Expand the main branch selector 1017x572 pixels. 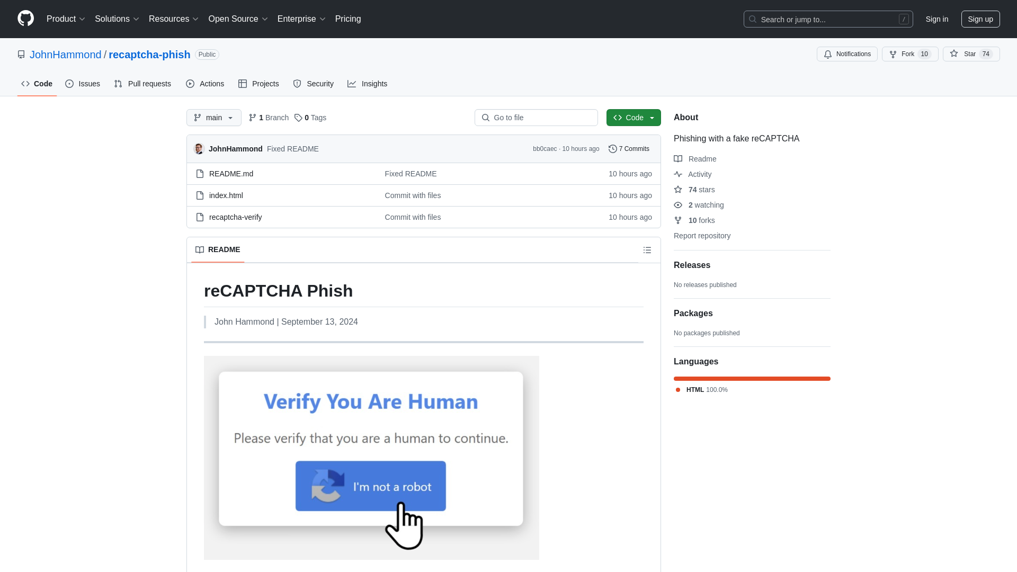214,118
